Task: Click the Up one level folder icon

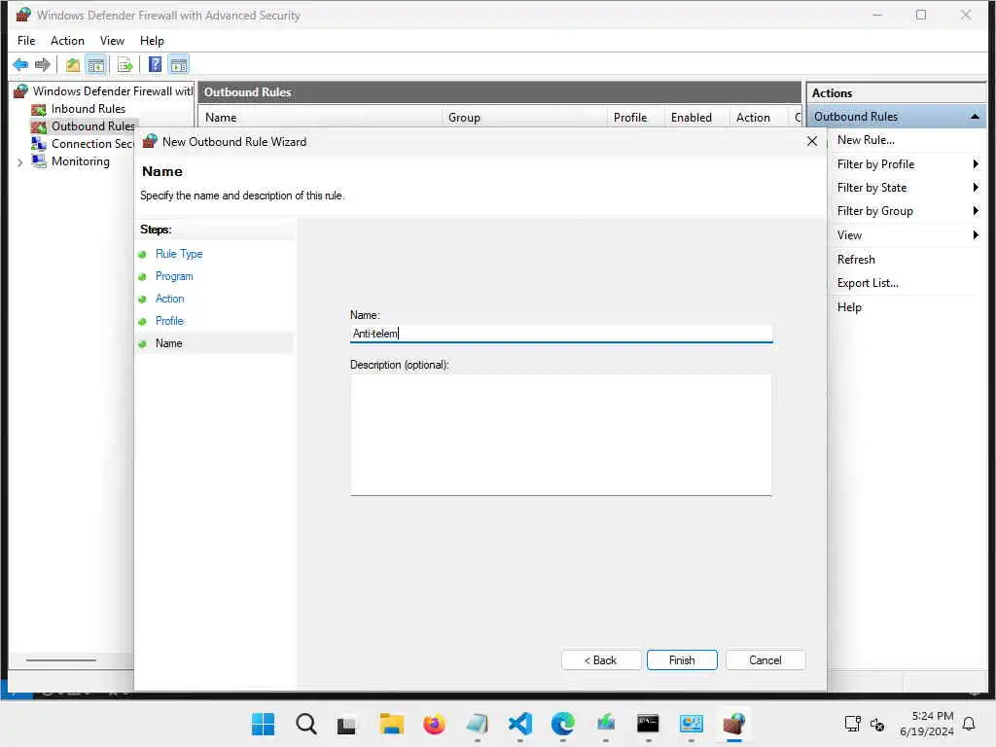Action: [72, 64]
